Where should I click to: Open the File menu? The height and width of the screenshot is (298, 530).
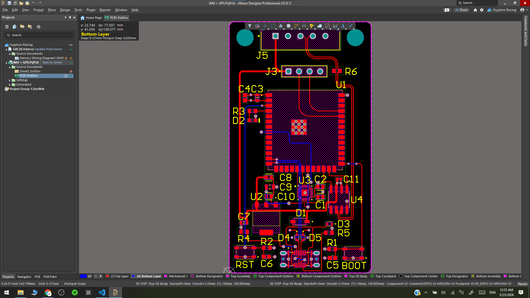[x=5, y=10]
